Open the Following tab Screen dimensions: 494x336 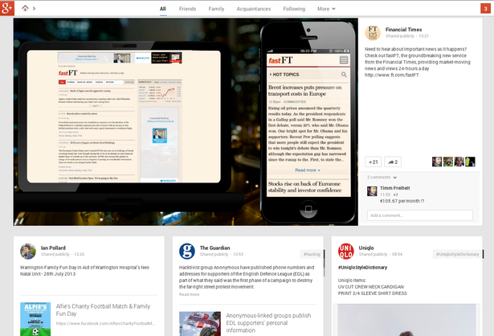(x=294, y=9)
